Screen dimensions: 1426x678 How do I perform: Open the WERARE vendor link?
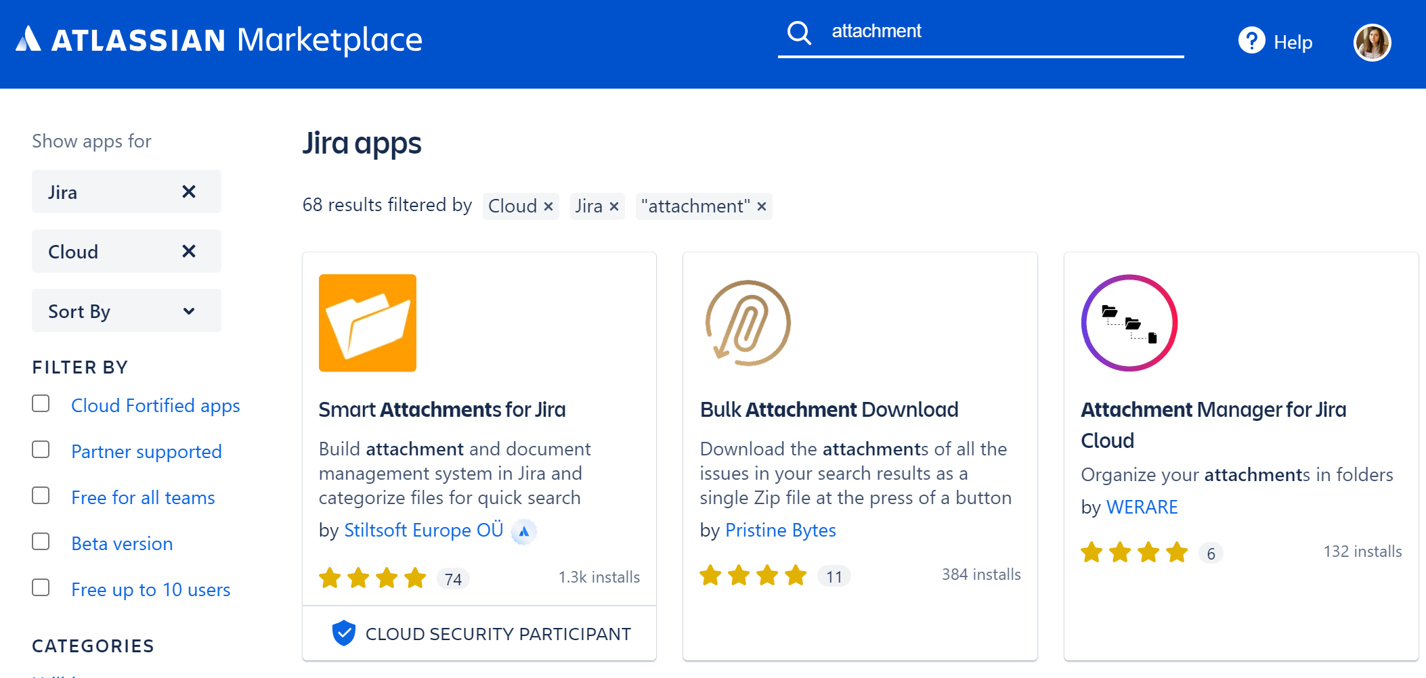(1142, 507)
